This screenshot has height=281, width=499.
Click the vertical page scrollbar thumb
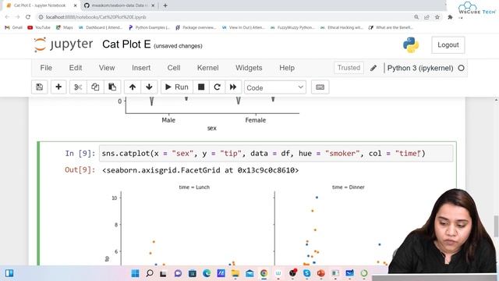click(x=496, y=226)
